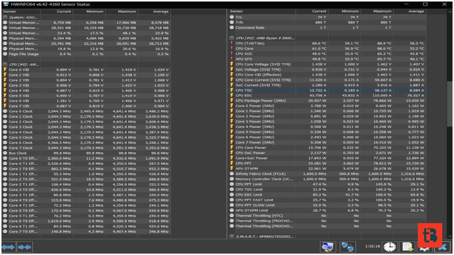This screenshot has height=255, width=454.
Task: Click the HWiNFO64 title bar app icon
Action: 6,4
